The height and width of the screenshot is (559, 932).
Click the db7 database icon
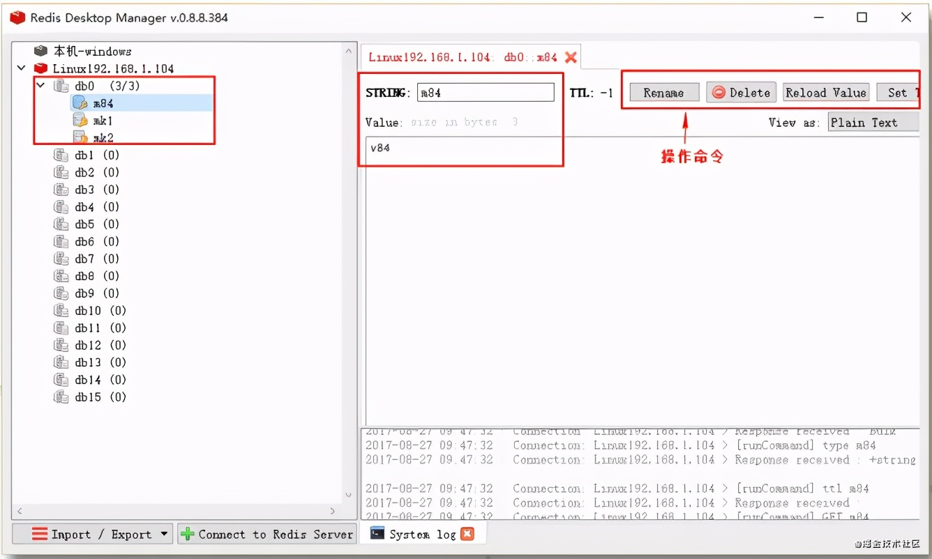[61, 259]
